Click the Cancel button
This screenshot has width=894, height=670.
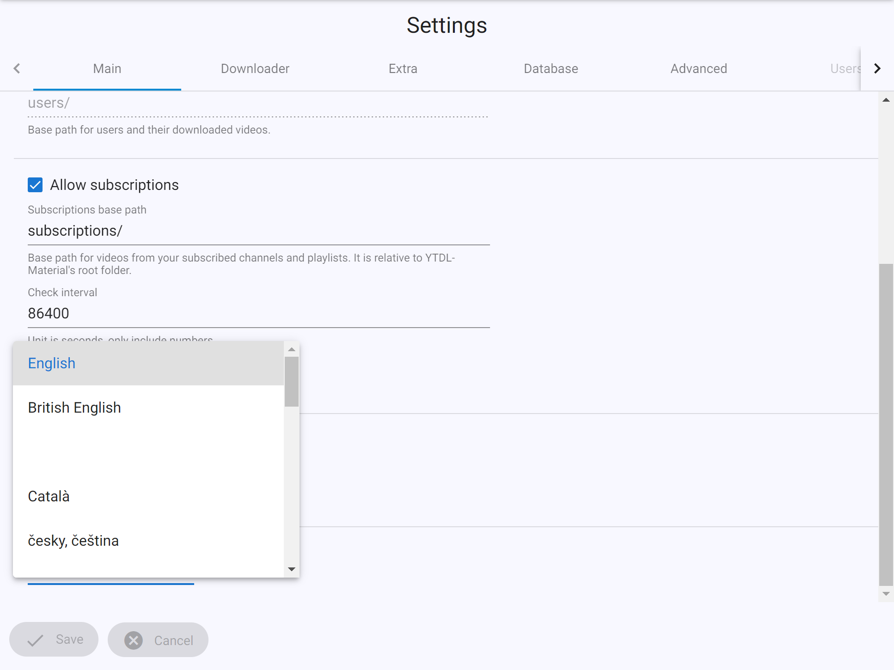click(x=158, y=640)
